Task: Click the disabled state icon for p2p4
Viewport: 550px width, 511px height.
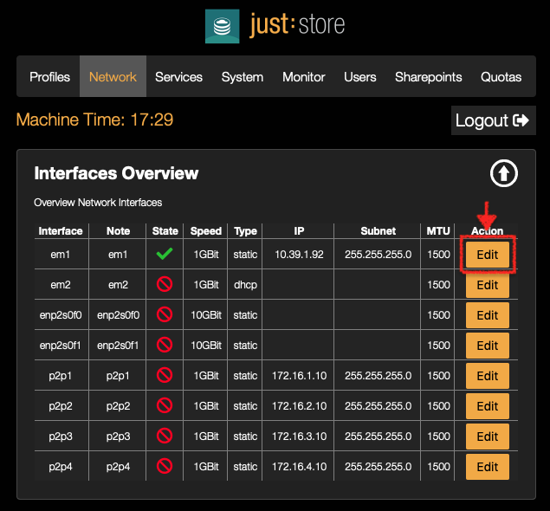Action: click(x=165, y=466)
